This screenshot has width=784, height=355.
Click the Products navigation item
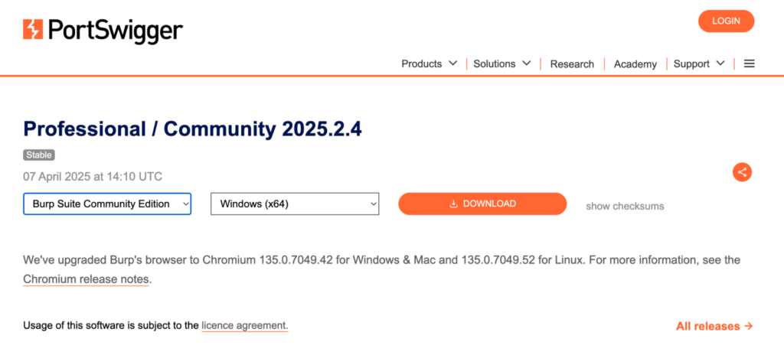coord(422,64)
